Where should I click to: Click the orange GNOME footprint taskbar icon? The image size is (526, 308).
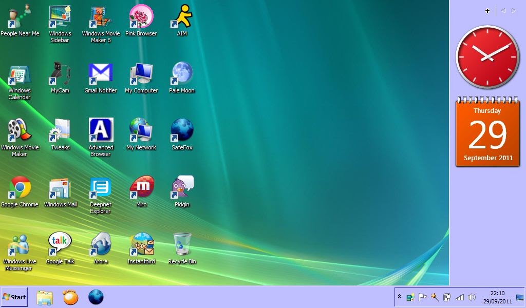pos(70,297)
